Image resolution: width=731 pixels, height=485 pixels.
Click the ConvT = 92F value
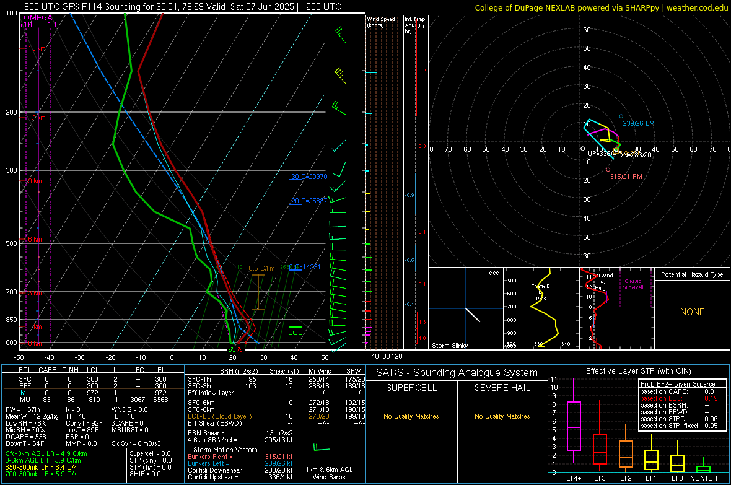point(84,424)
